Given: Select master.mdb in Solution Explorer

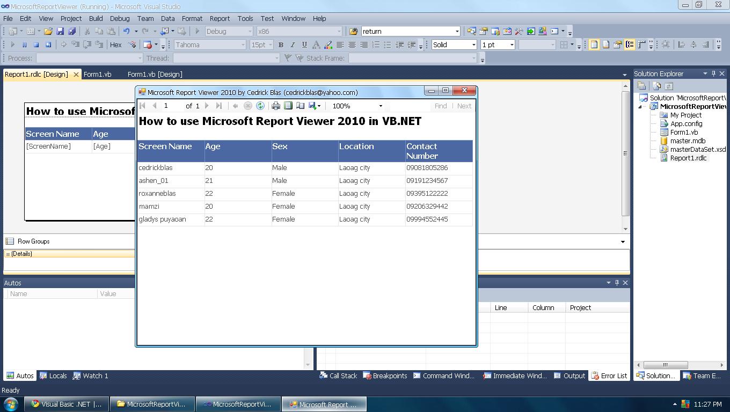Looking at the screenshot, I should point(688,141).
